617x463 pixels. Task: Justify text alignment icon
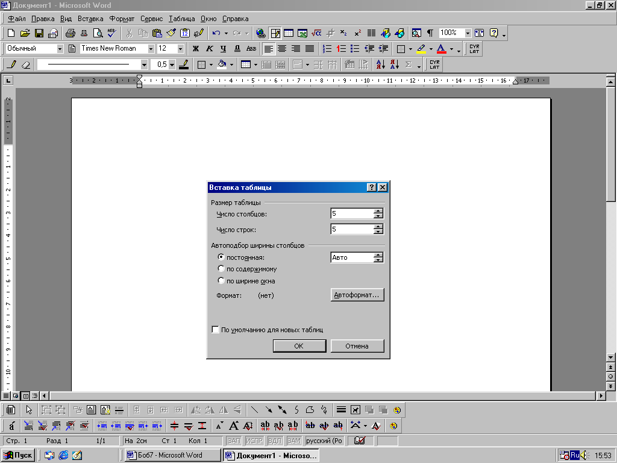click(x=310, y=48)
